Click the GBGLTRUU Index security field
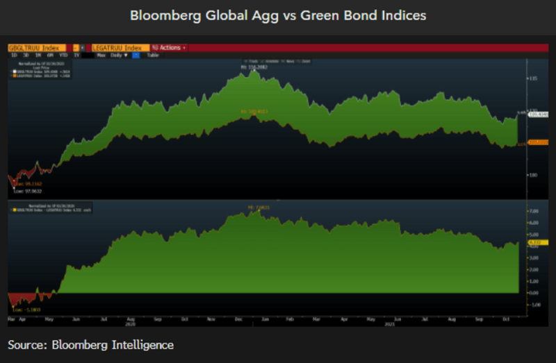This screenshot has height=363, width=556. pos(37,47)
